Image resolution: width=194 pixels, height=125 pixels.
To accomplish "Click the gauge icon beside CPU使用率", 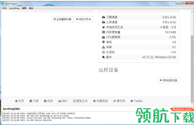I will click(x=104, y=37).
